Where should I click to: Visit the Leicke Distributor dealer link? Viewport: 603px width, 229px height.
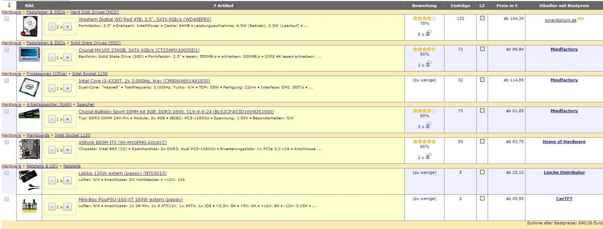point(564,173)
